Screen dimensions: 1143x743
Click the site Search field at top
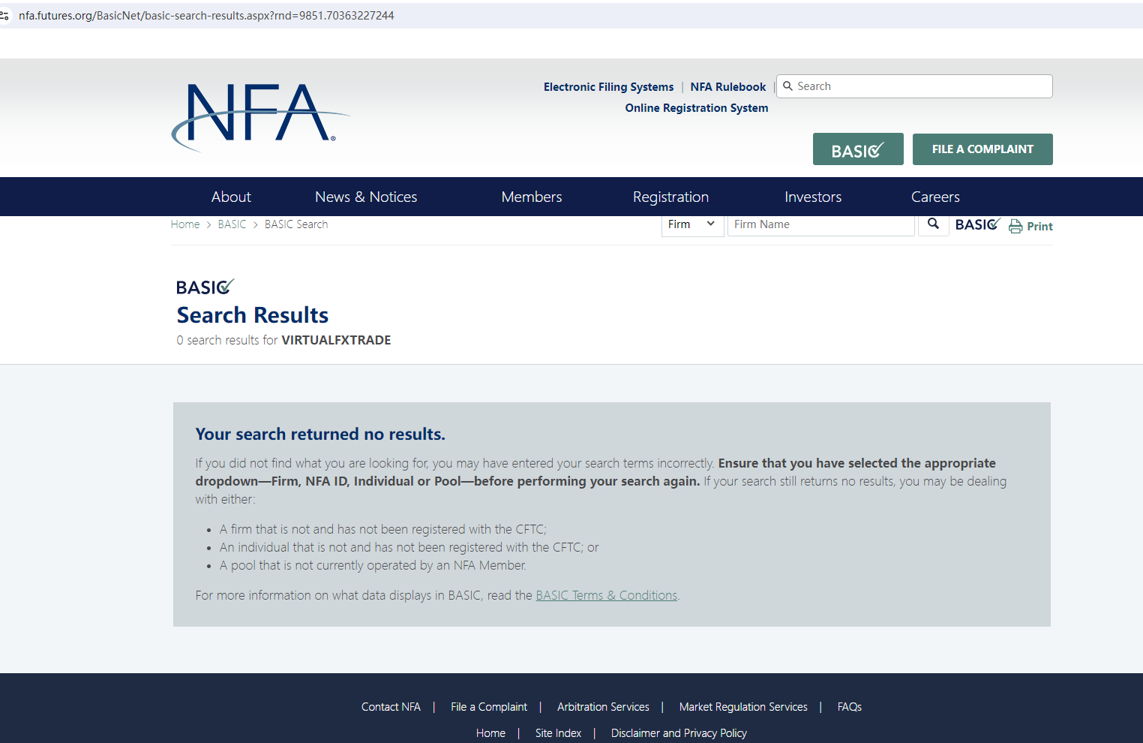tap(914, 86)
